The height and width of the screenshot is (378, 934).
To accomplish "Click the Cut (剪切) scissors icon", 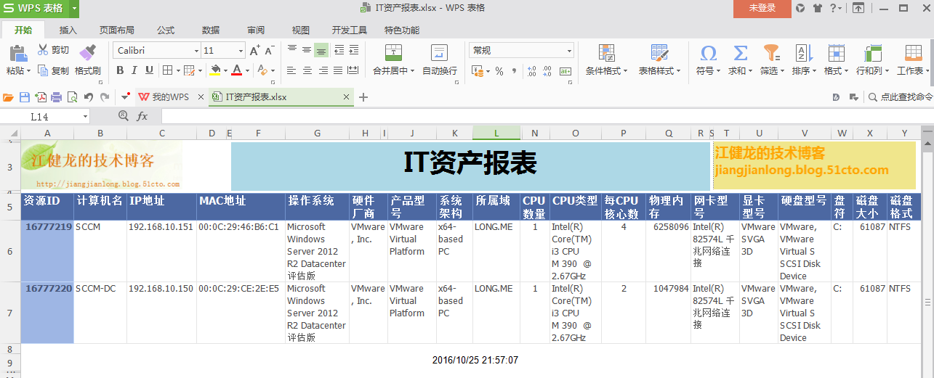I will [43, 49].
